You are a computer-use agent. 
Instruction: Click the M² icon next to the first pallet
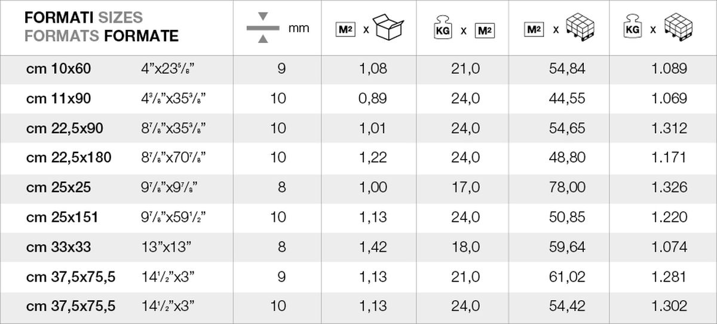[534, 29]
